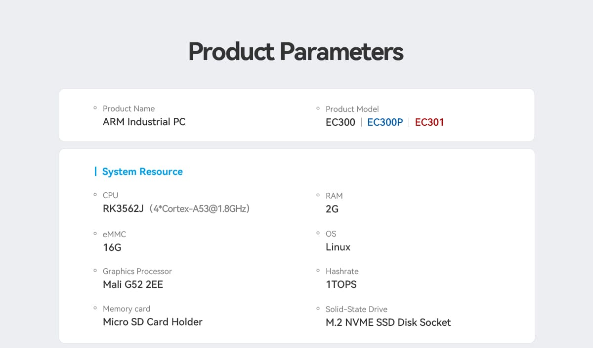Click the ARM Industrial PC product name

pyautogui.click(x=144, y=122)
